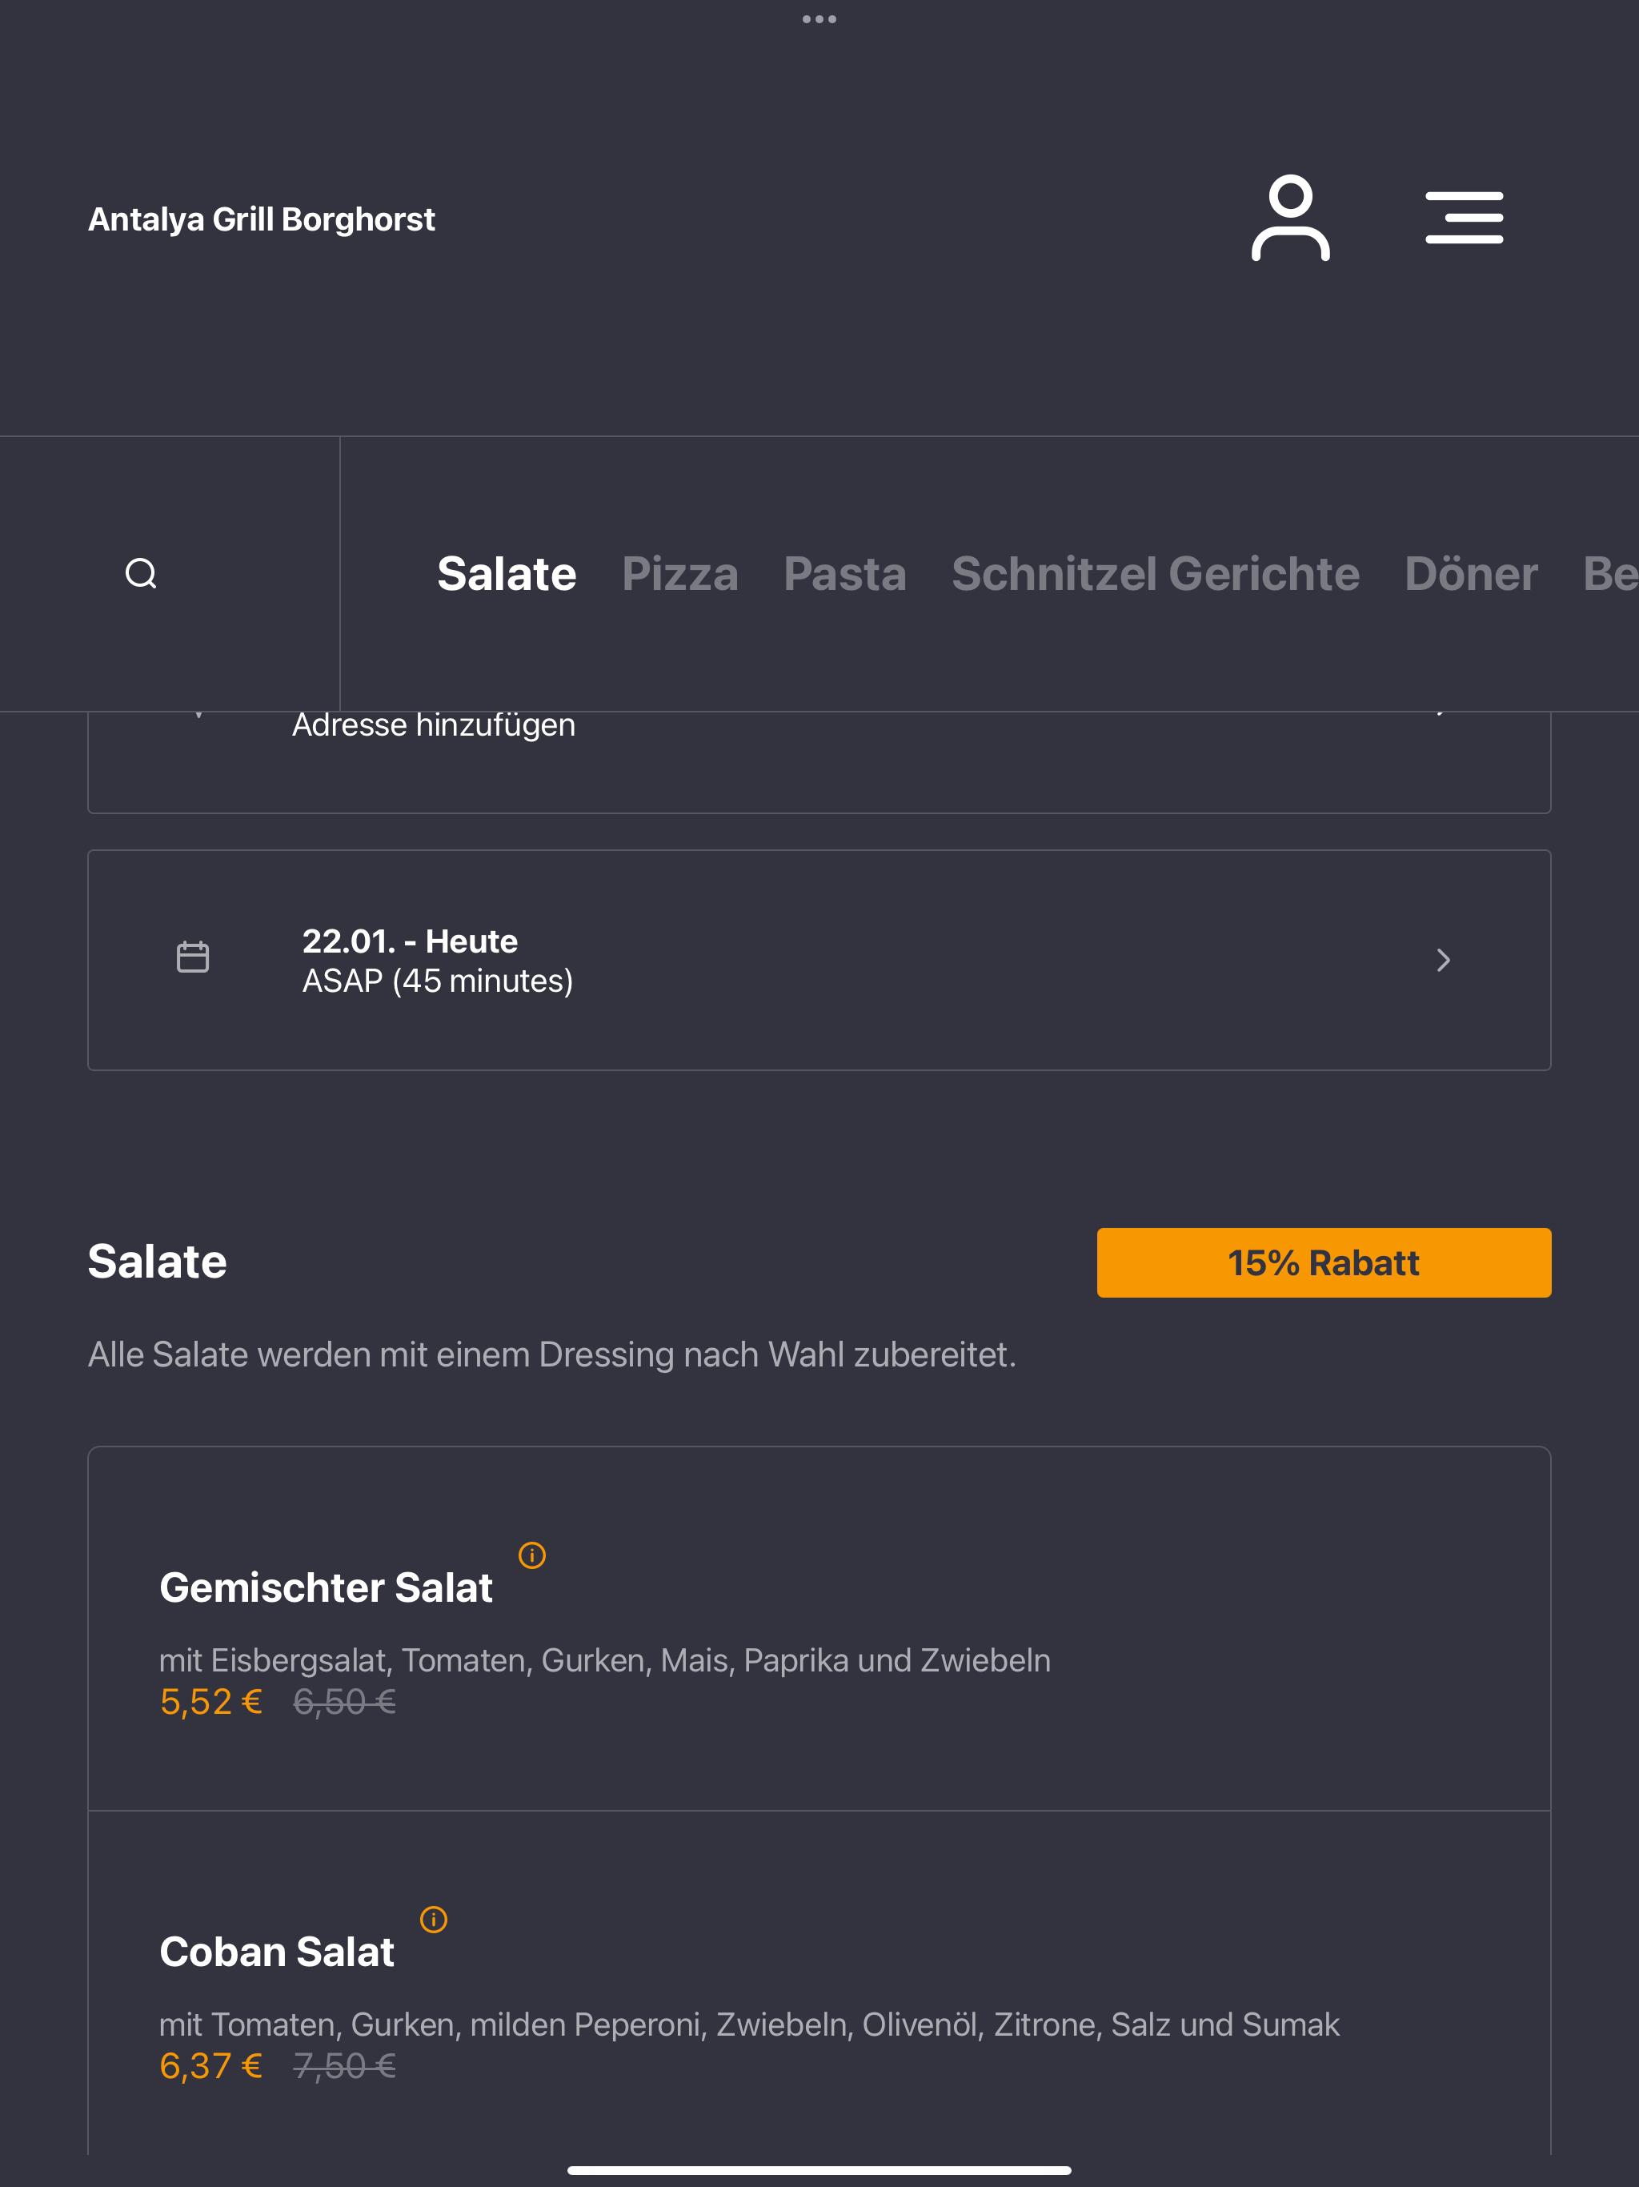Image resolution: width=1639 pixels, height=2187 pixels.
Task: Open the Döner category tab
Action: coord(1471,575)
